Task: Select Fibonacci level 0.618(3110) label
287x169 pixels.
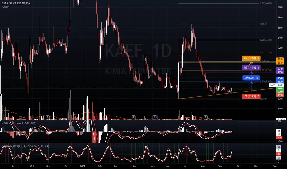Action: click(x=265, y=53)
